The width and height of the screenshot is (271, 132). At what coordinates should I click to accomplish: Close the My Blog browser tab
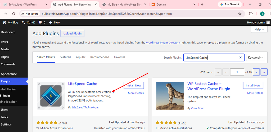coord(145,5)
